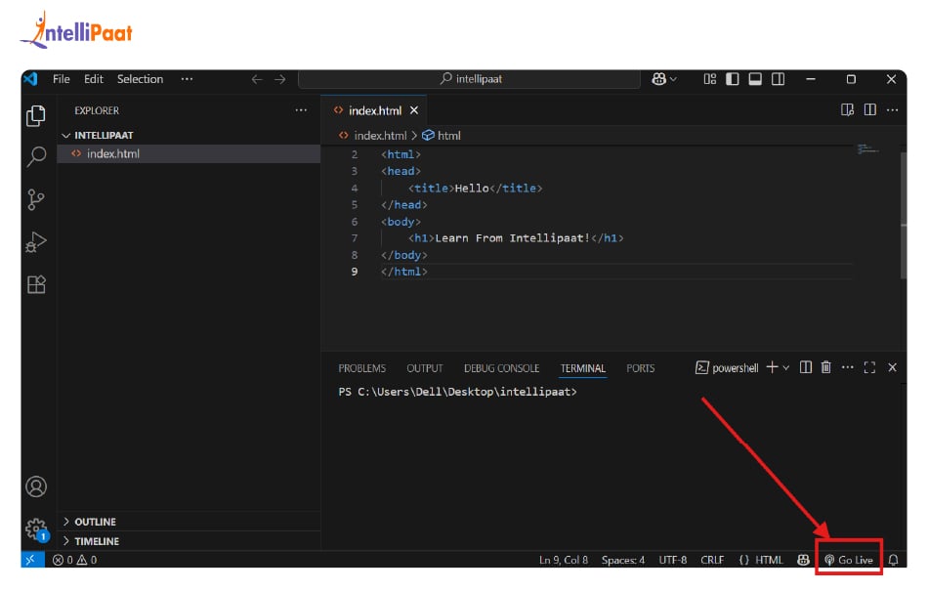This screenshot has width=928, height=591.
Task: Click the remote window indicator in status bar
Action: pyautogui.click(x=32, y=560)
